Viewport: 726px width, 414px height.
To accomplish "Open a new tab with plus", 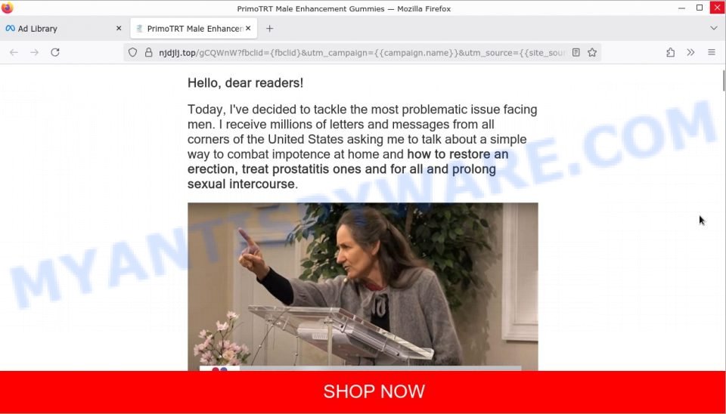I will 269,29.
